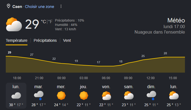Select the 'sam.' day forecast
This screenshot has width=191, height=110.
(129, 96)
